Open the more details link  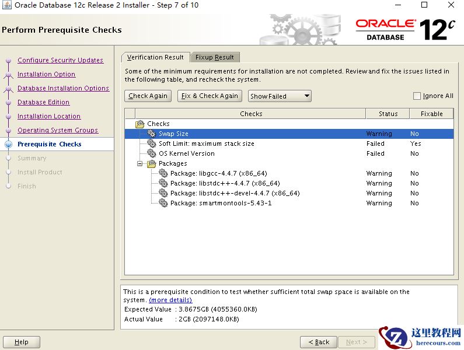tap(170, 300)
